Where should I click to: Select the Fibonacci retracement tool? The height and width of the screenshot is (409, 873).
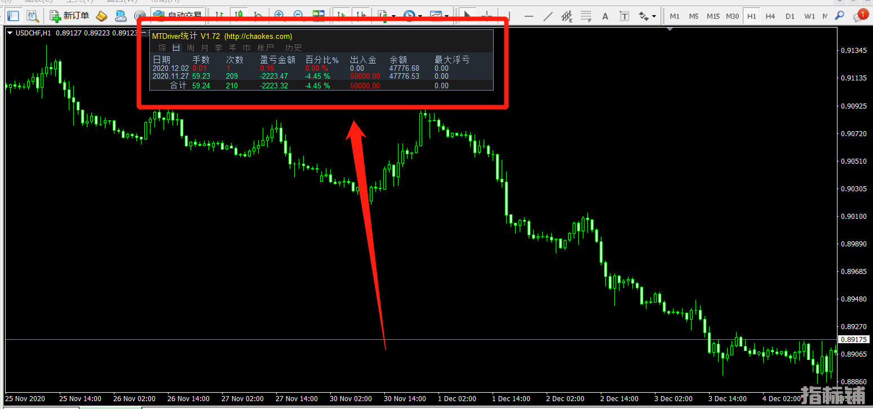(x=586, y=16)
